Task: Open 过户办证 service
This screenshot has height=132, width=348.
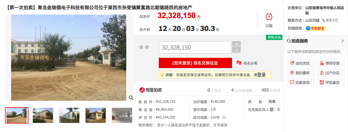Action: tap(330, 73)
